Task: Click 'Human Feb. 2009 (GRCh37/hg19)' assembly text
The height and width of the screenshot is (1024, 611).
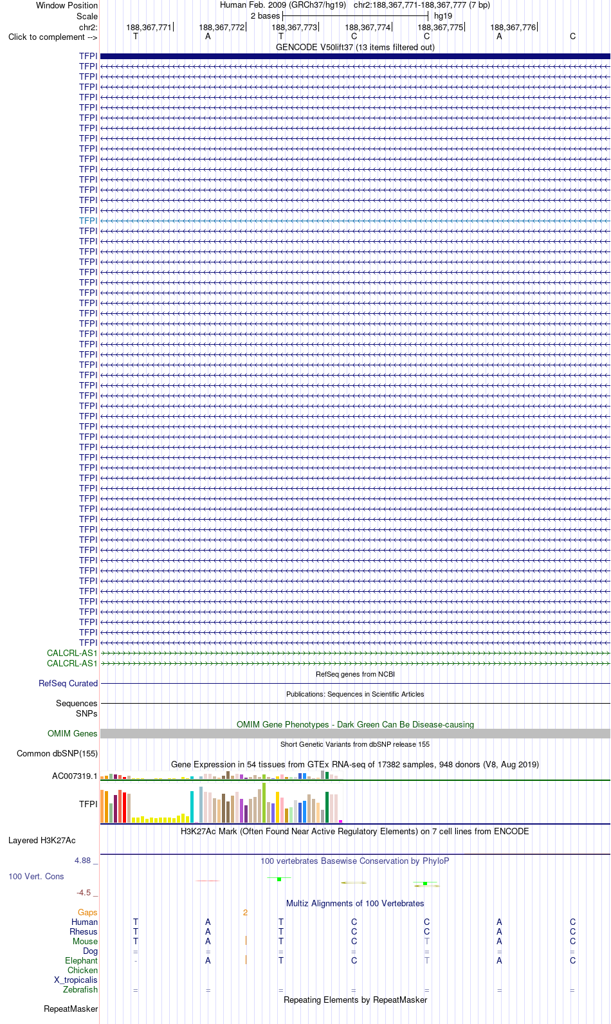Action: 283,5
